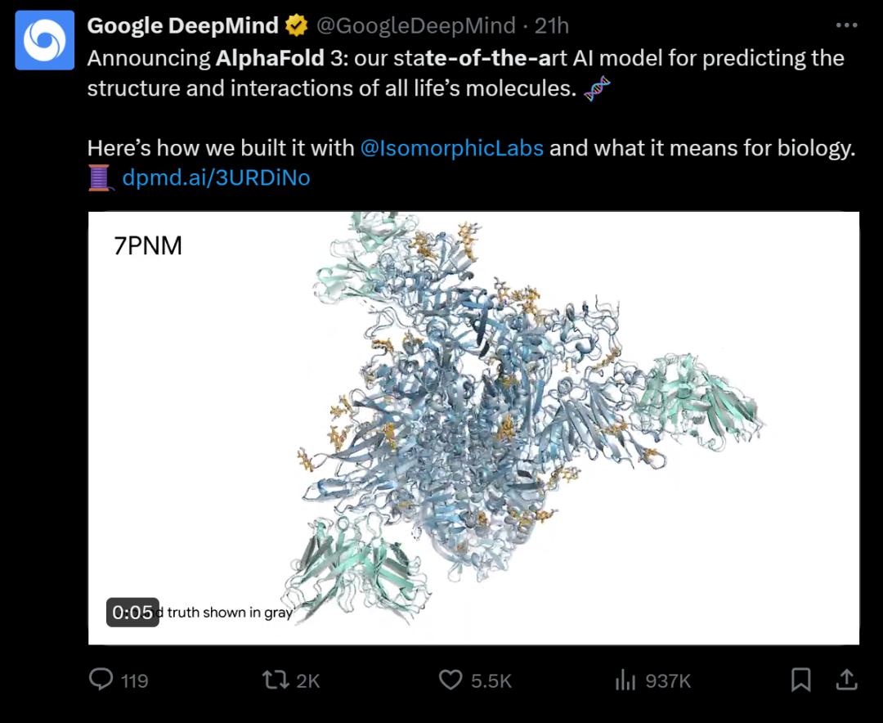This screenshot has height=723, width=883.
Task: Open the three-dot more options menu
Action: [x=846, y=25]
